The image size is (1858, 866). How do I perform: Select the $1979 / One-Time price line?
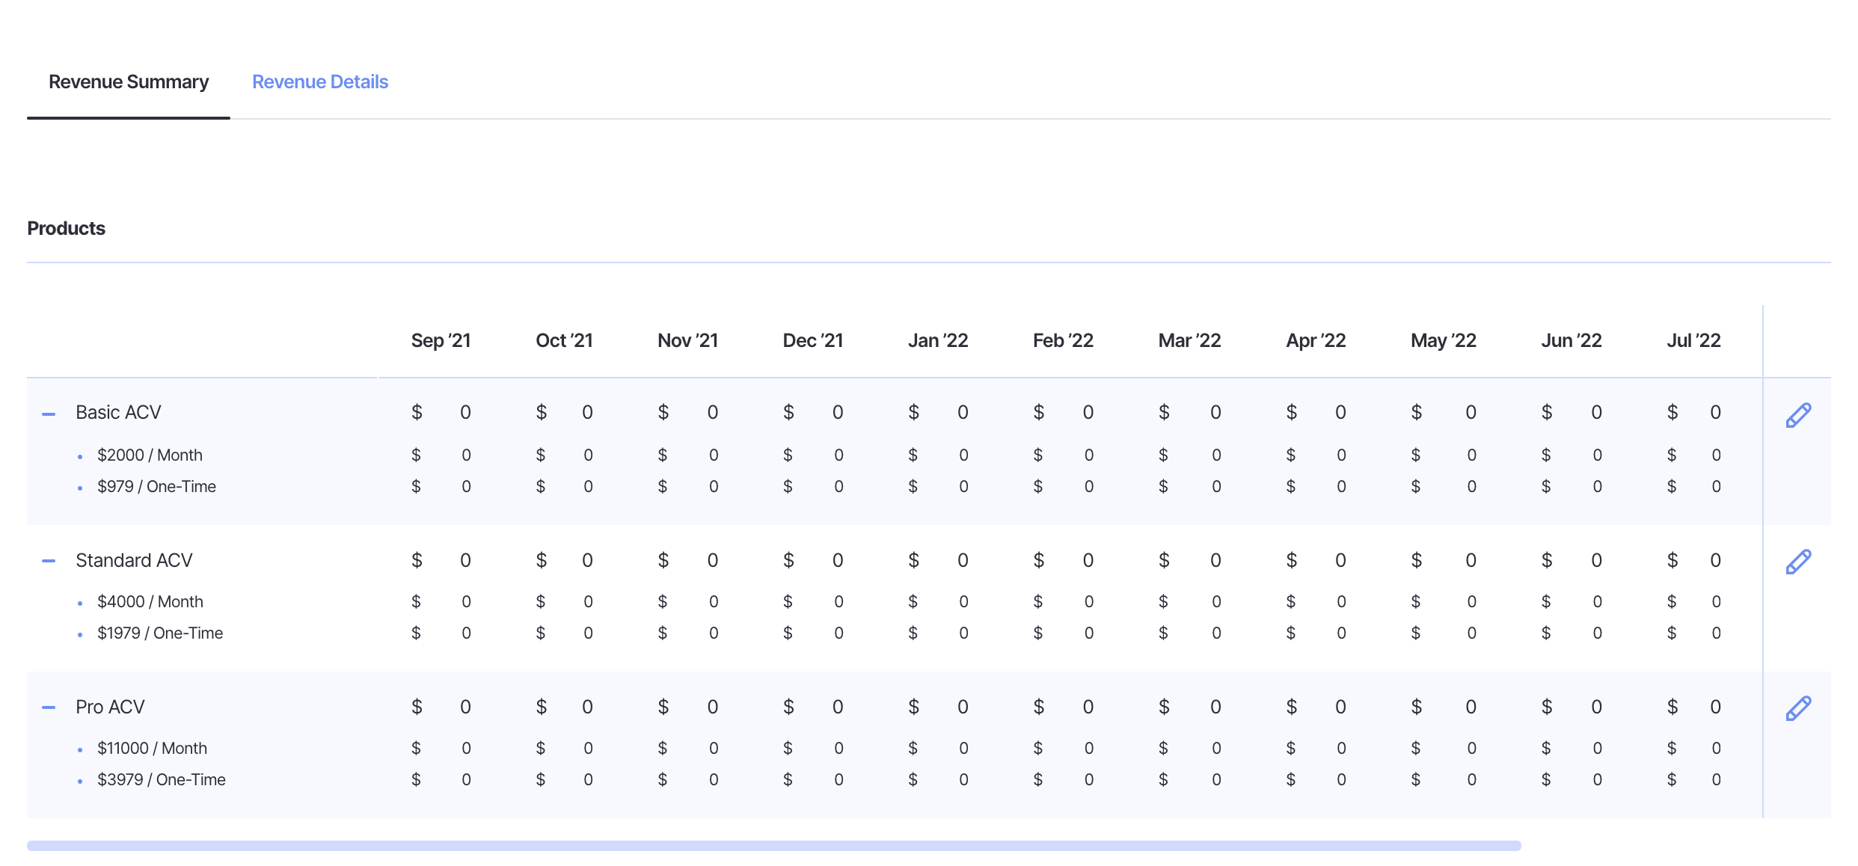pyautogui.click(x=160, y=633)
